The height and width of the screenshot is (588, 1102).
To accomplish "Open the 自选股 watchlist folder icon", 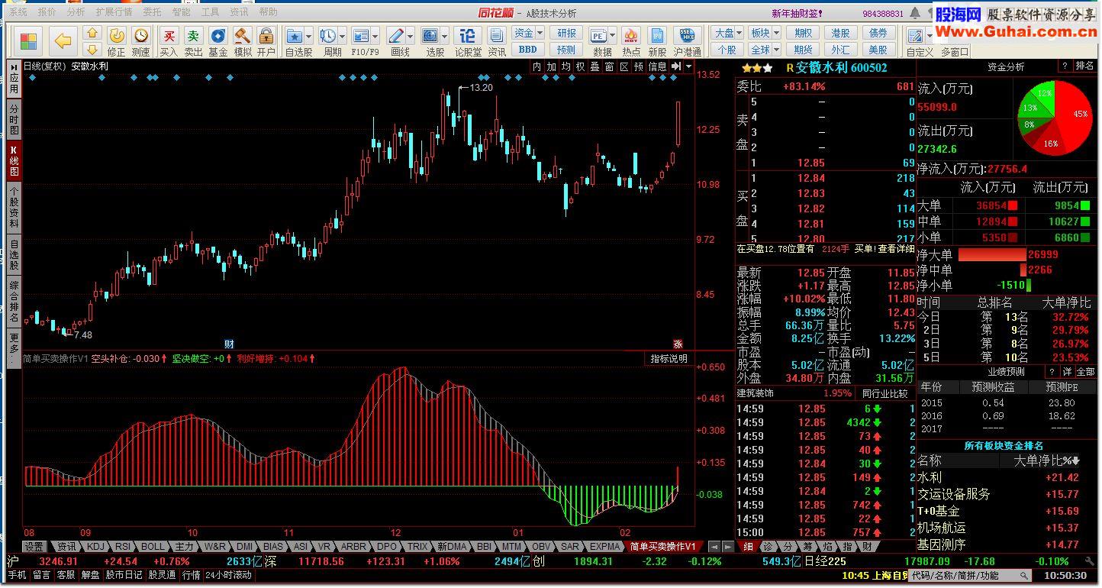I will (294, 36).
